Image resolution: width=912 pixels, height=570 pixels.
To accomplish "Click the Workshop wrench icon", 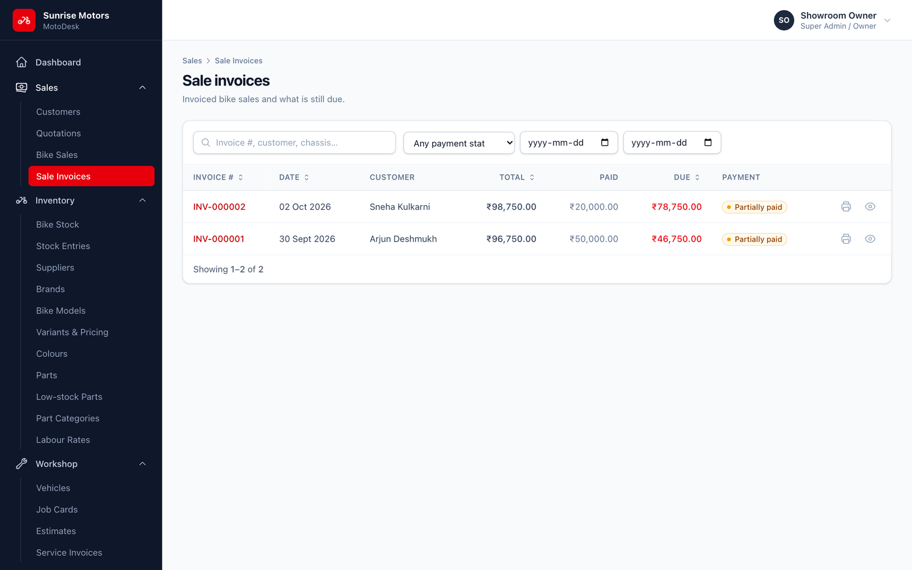I will 22,464.
